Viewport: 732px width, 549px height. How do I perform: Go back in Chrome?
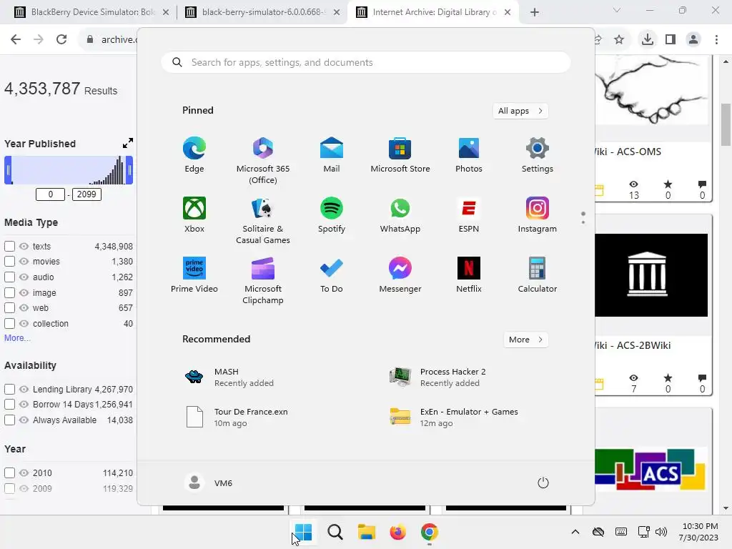pyautogui.click(x=16, y=39)
